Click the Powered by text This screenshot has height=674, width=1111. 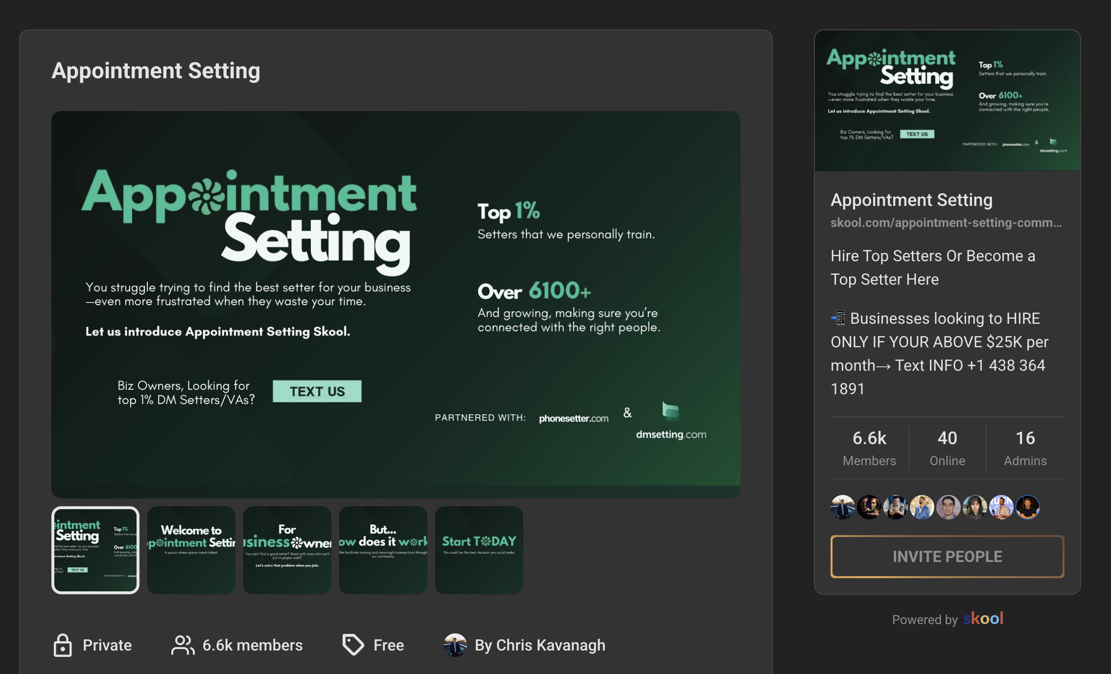click(x=925, y=620)
